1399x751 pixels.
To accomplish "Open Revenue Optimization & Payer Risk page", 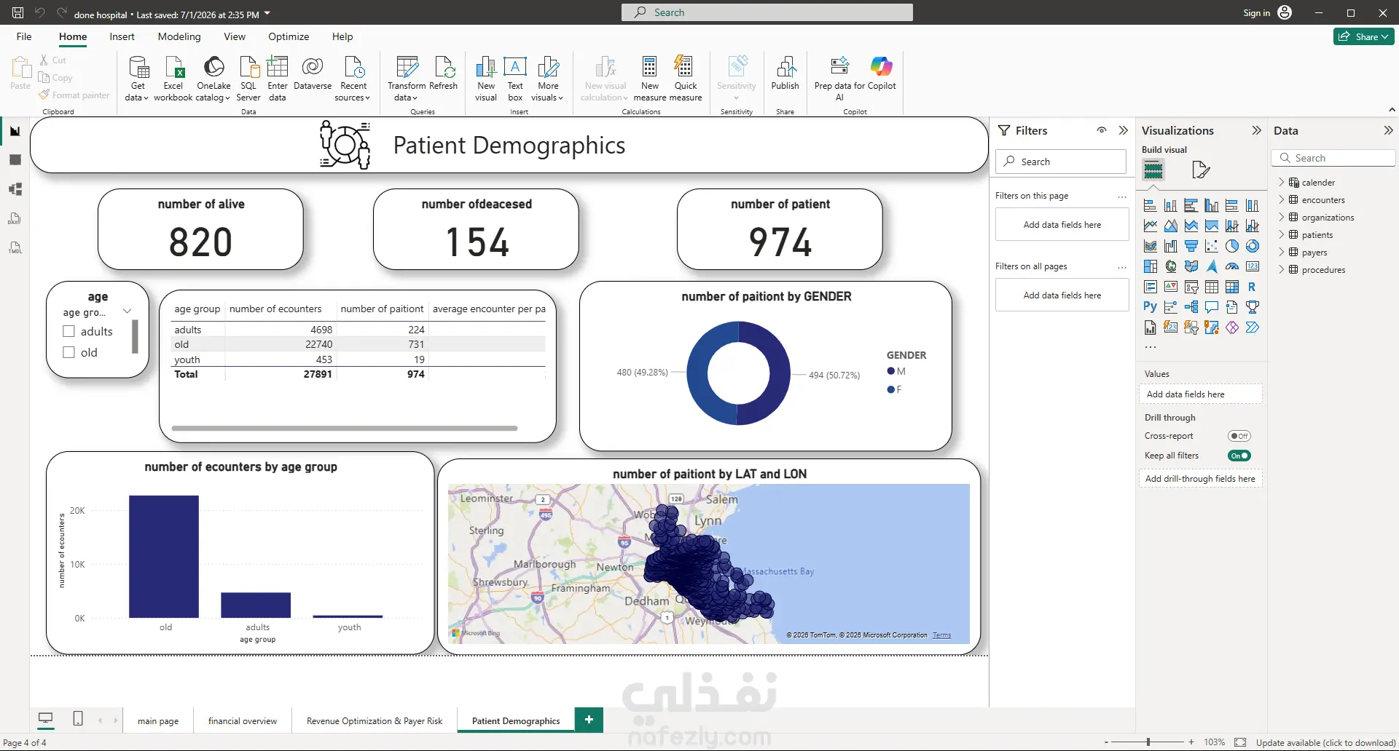I will [375, 720].
